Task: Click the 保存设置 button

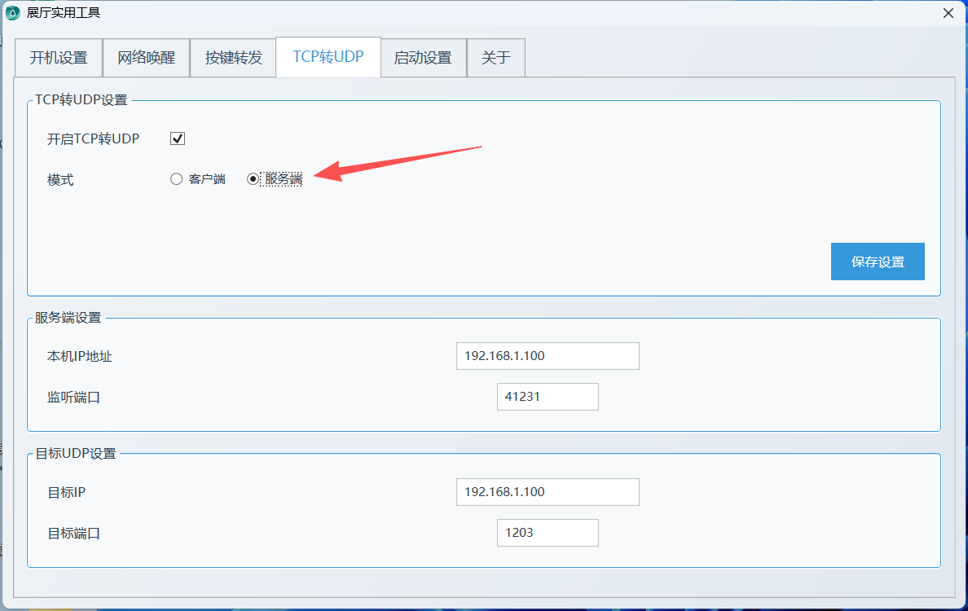Action: [x=878, y=262]
